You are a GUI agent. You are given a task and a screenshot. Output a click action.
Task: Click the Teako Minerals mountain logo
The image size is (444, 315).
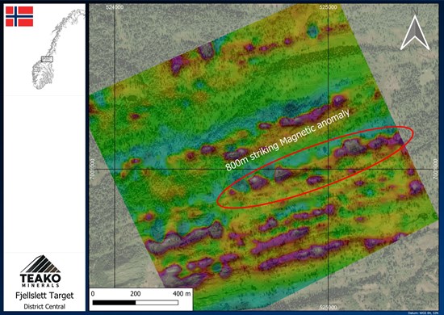[40, 264]
